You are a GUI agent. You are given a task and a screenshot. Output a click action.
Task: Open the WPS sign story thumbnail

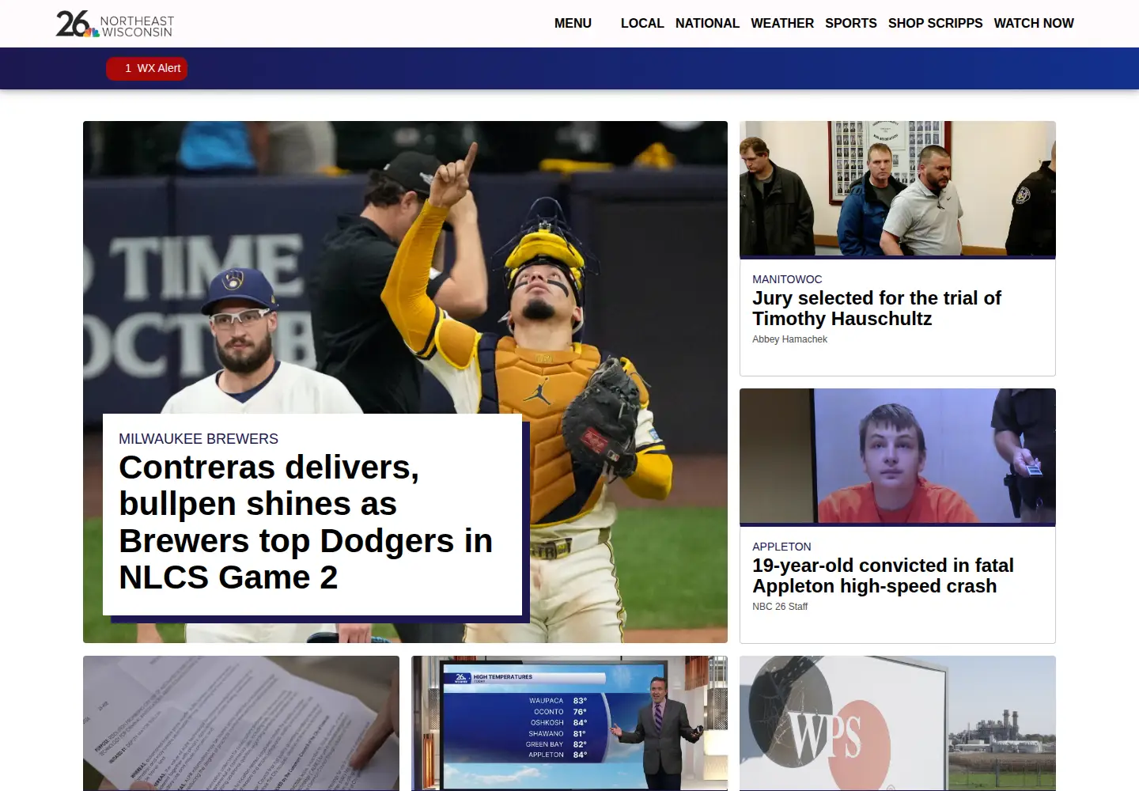pyautogui.click(x=898, y=723)
